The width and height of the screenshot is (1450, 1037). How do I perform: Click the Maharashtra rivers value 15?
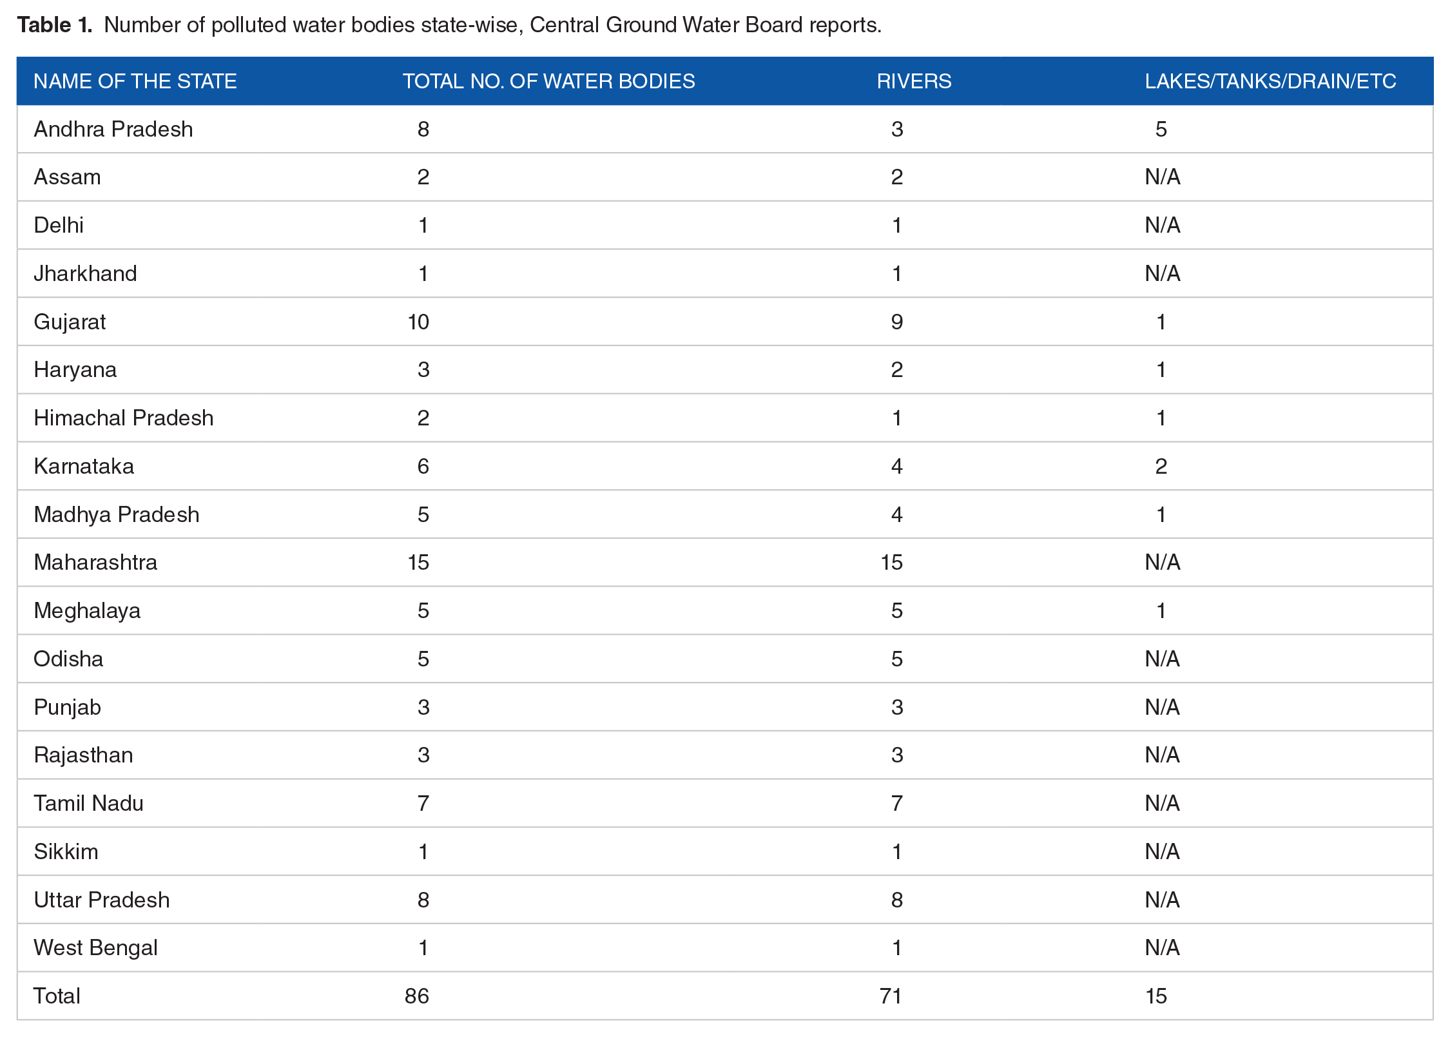(891, 563)
